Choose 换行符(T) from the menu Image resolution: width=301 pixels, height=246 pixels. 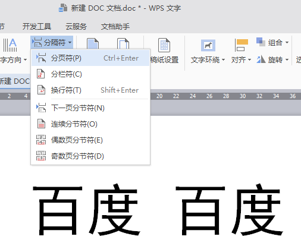coord(90,90)
